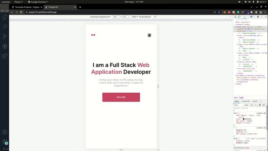This screenshot has width=268, height=151.
Task: Open the DevTools customize kebab menu
Action: tap(262, 17)
